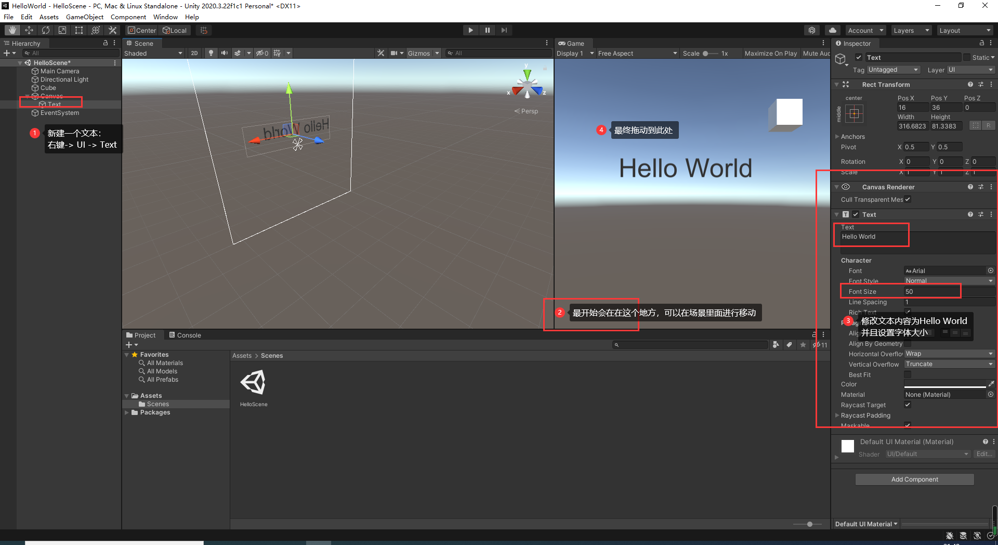Toggle Text component enabled checkbox

coord(856,214)
